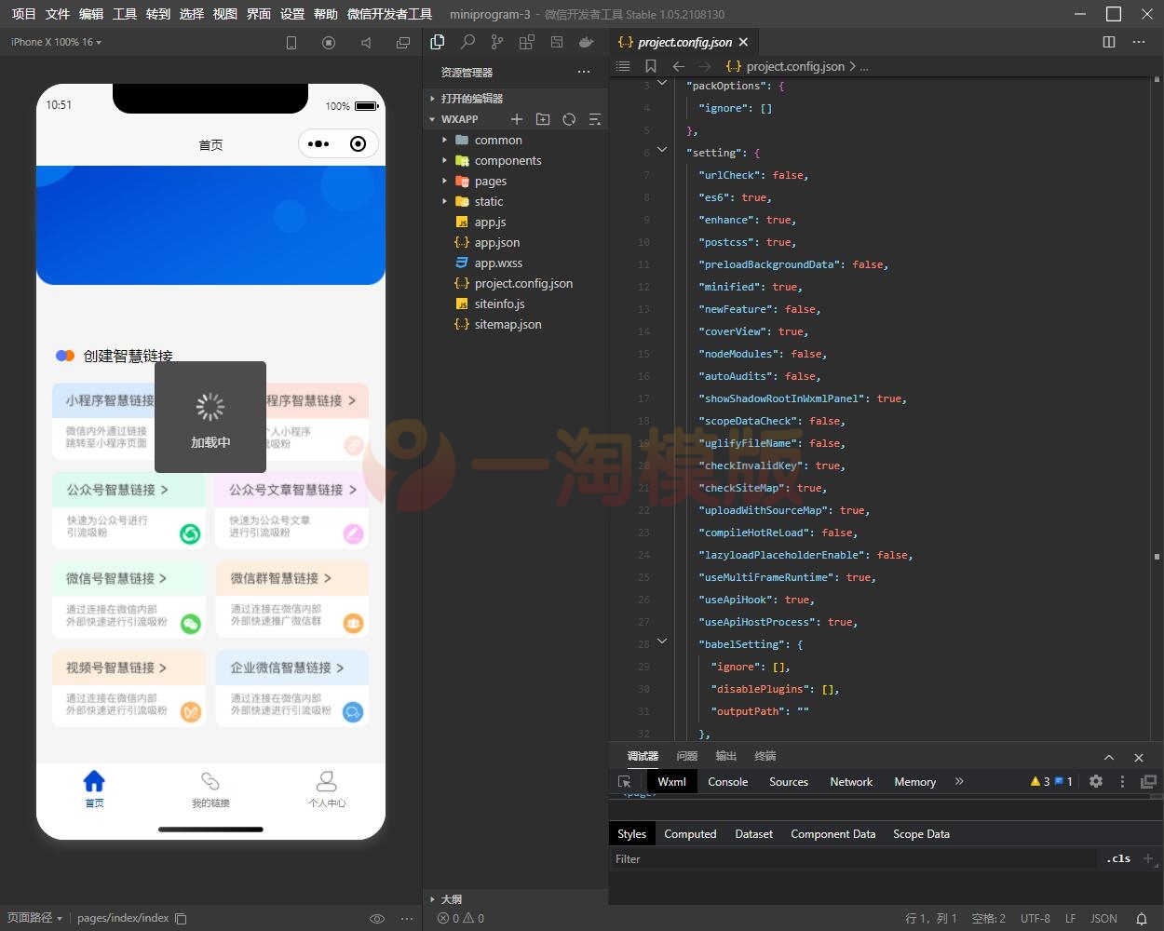Viewport: 1164px width, 931px height.
Task: Refresh the WXAPP file tree
Action: click(569, 119)
